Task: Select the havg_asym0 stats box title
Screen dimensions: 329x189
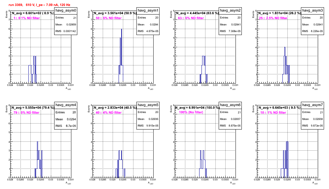Action: click(66, 11)
